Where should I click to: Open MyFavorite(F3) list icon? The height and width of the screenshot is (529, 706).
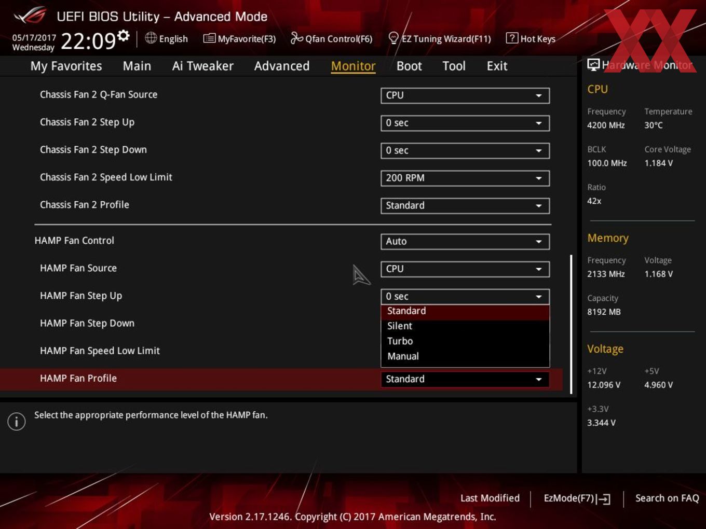click(209, 38)
